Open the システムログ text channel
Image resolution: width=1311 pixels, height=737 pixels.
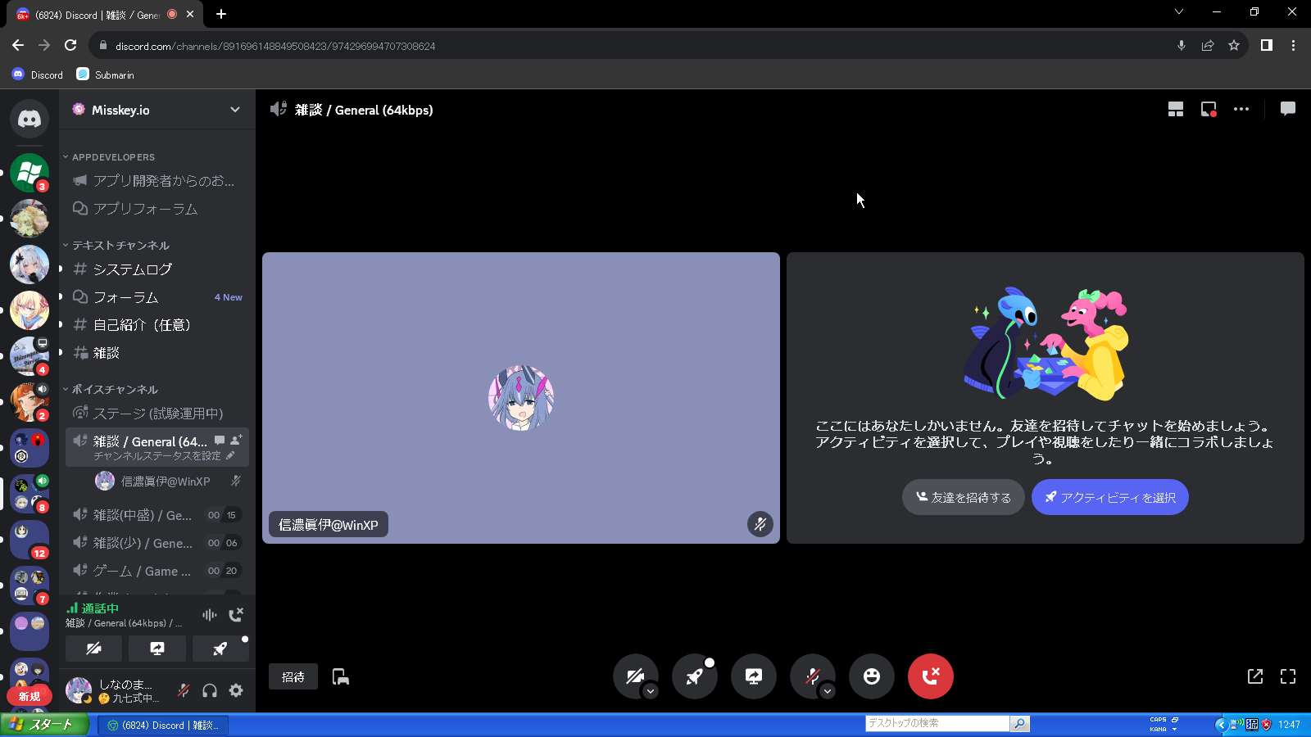(x=157, y=269)
